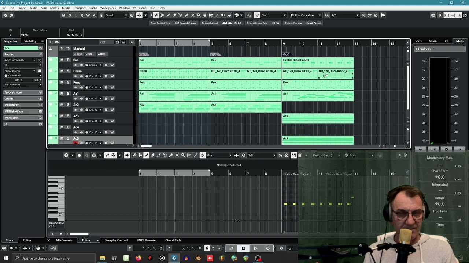Screen dimensions: 469x263
Task: Toggle global Mute M state button in toolbar
Action: (63, 15)
